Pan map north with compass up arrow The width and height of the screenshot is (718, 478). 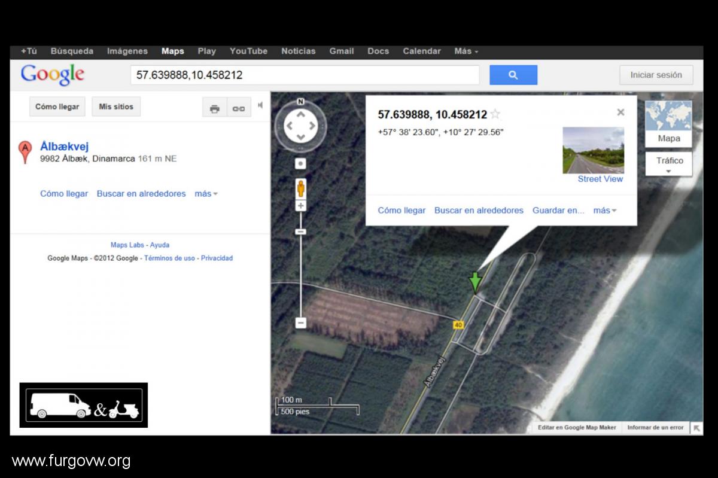(x=301, y=114)
